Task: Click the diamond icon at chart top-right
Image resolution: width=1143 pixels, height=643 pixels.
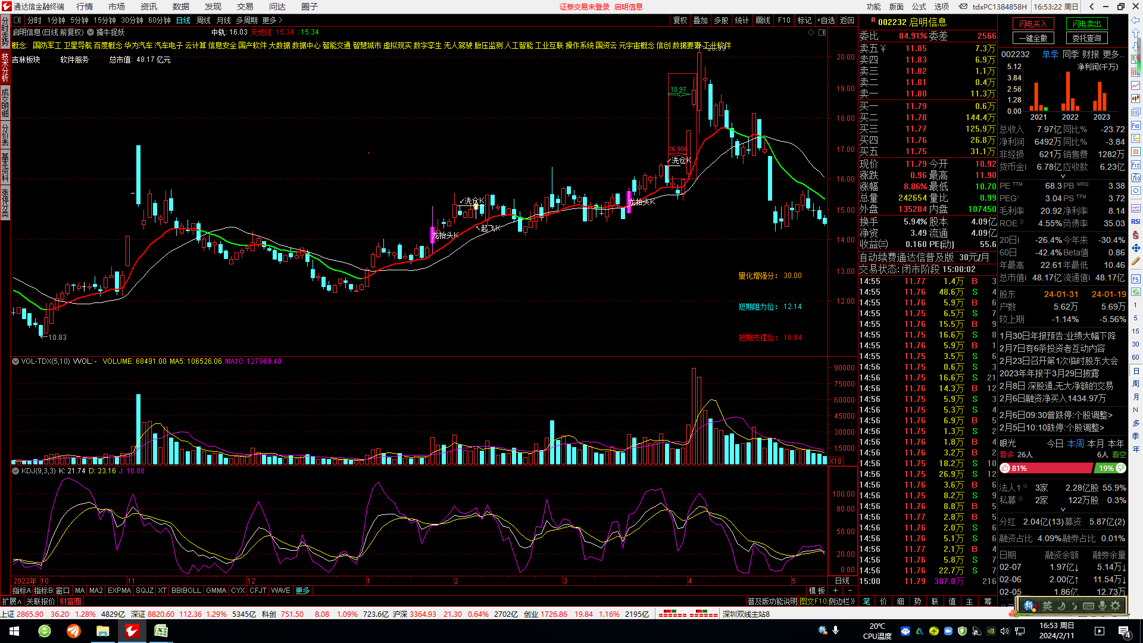Action: click(x=811, y=33)
